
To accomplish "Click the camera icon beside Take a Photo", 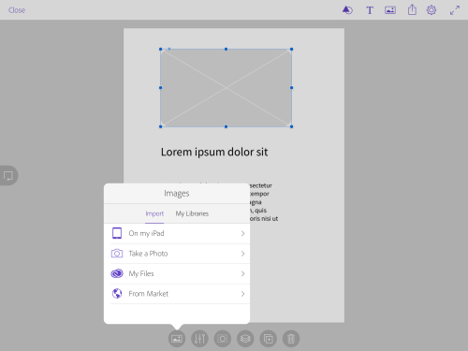I will pyautogui.click(x=117, y=254).
